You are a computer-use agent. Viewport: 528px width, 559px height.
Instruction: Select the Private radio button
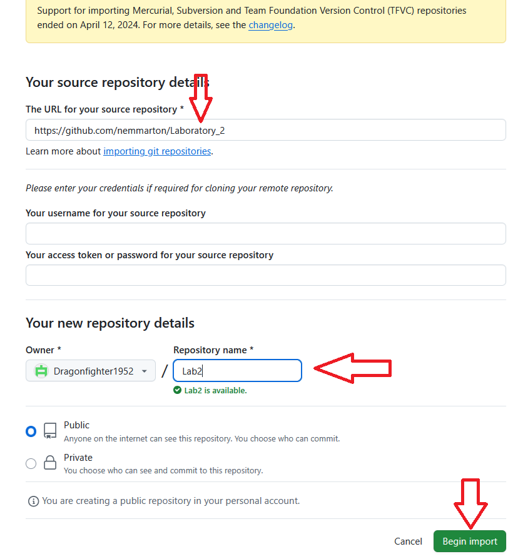31,463
